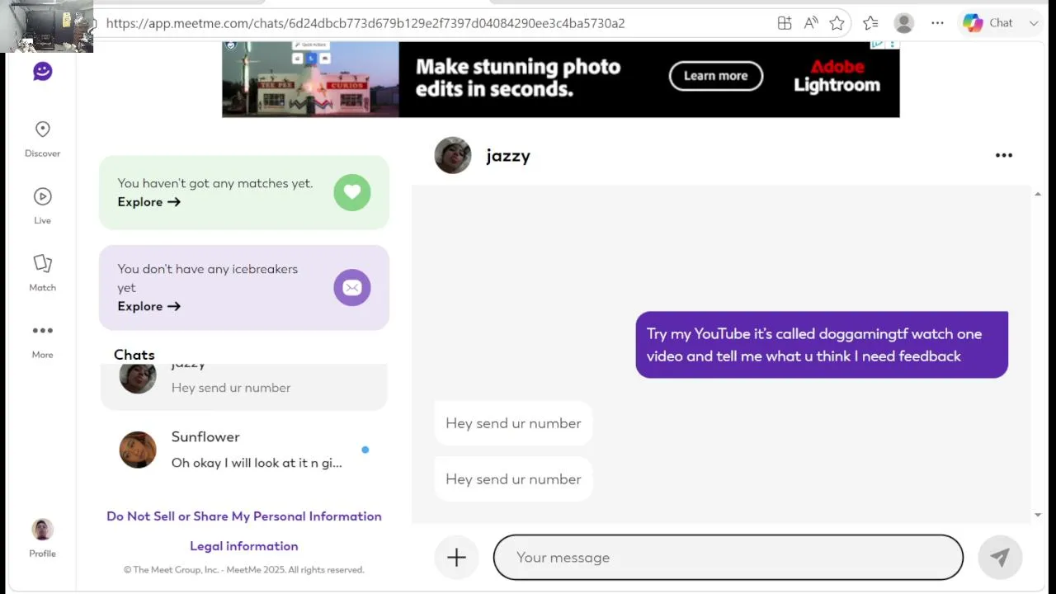Viewport: 1056px width, 594px height.
Task: Add page to browser favorites star
Action: [x=837, y=23]
